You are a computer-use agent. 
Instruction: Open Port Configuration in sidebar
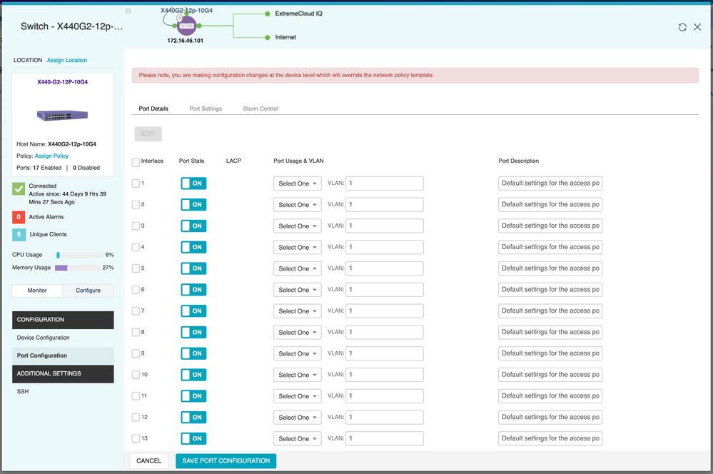coord(63,355)
